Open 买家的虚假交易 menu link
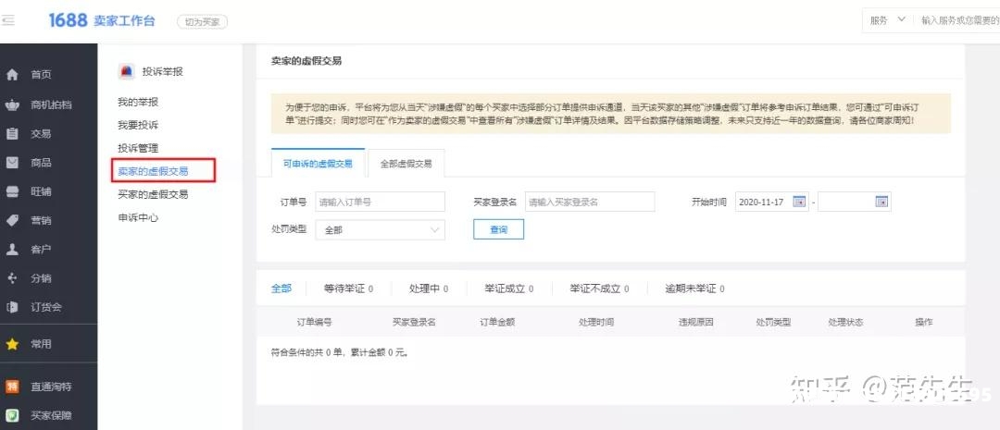Screen dimensions: 1000x430 153,195
